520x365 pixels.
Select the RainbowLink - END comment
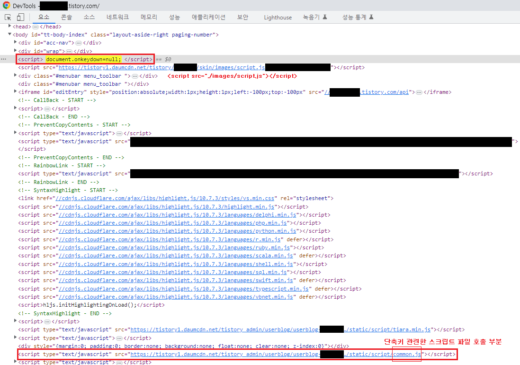[58, 182]
